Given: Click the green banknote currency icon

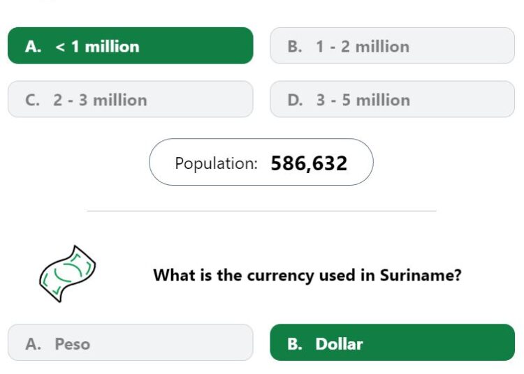Looking at the screenshot, I should tap(68, 274).
